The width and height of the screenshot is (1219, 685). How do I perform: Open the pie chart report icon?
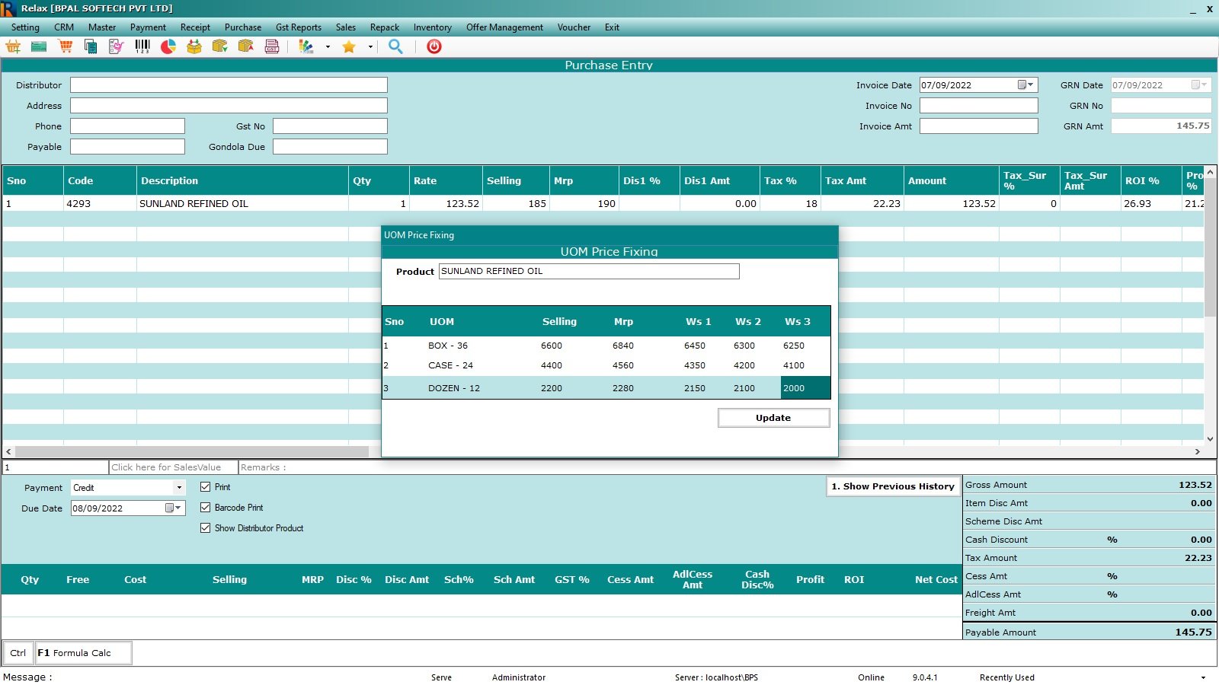point(168,46)
